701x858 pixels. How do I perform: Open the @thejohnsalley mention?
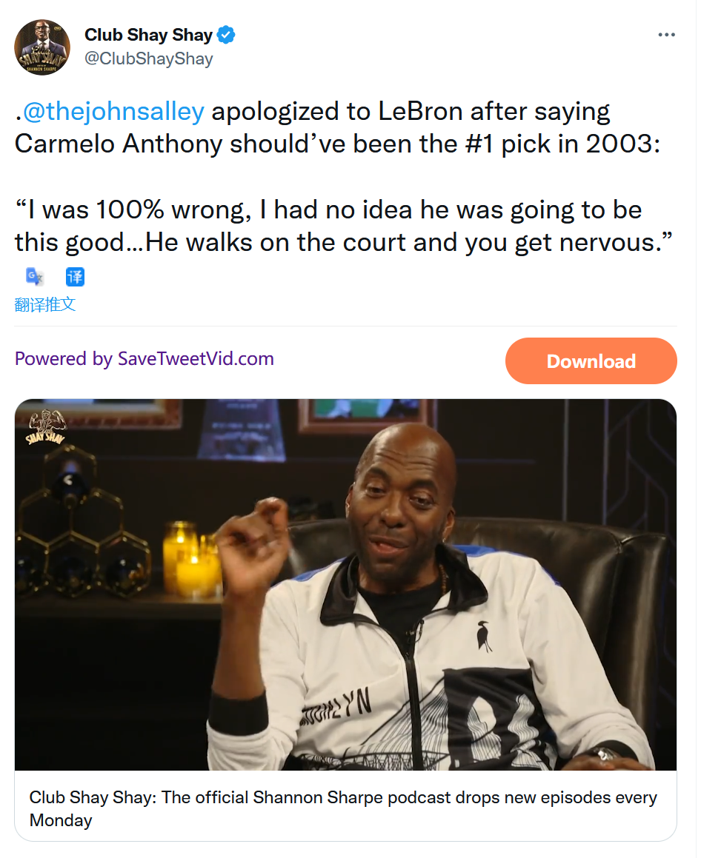pos(113,112)
